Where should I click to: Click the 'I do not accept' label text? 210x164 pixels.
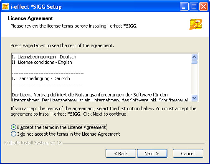click(68, 134)
